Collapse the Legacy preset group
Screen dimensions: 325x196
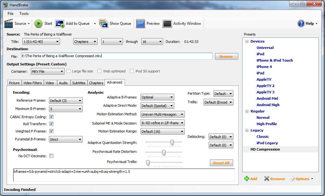(247, 130)
